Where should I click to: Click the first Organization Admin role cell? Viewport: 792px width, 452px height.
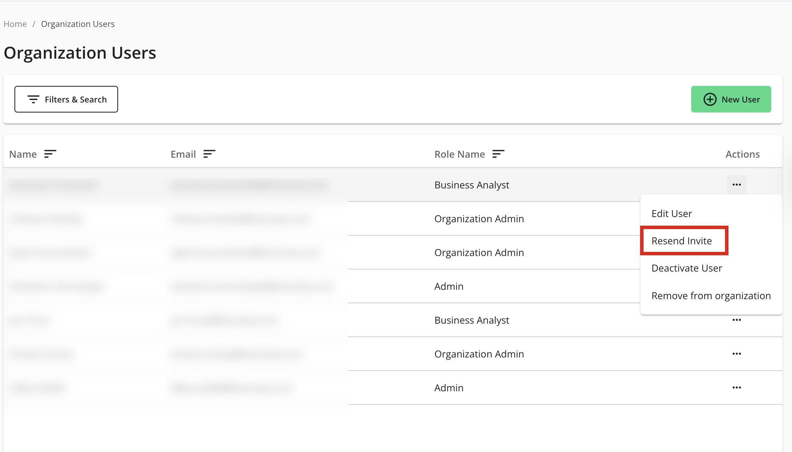tap(479, 219)
